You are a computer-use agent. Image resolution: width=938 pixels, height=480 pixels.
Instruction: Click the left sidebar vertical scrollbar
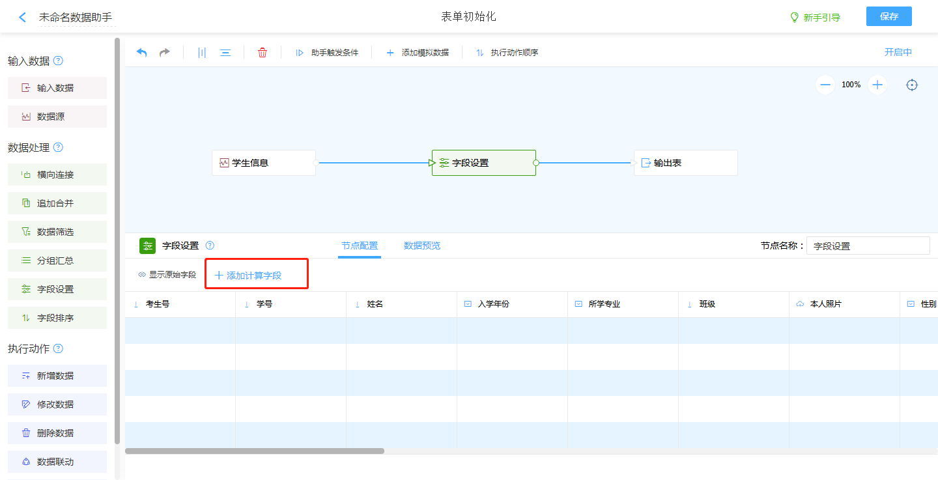(x=117, y=240)
